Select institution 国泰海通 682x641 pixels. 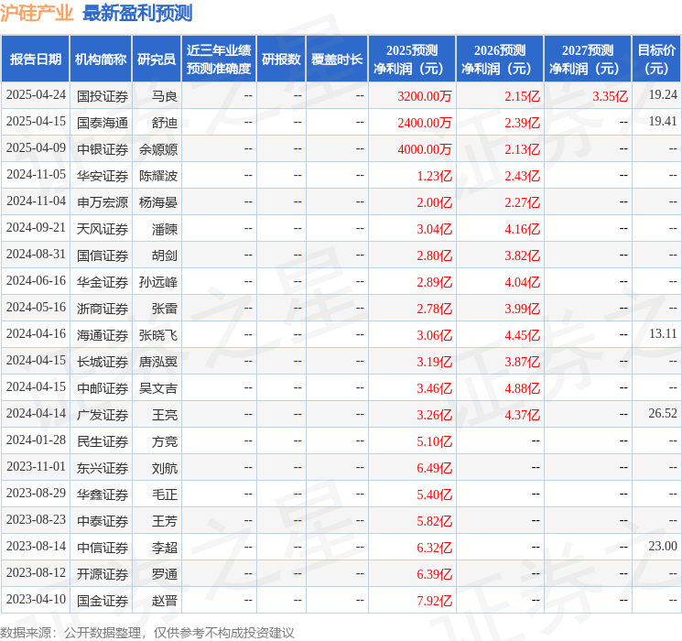tap(103, 123)
